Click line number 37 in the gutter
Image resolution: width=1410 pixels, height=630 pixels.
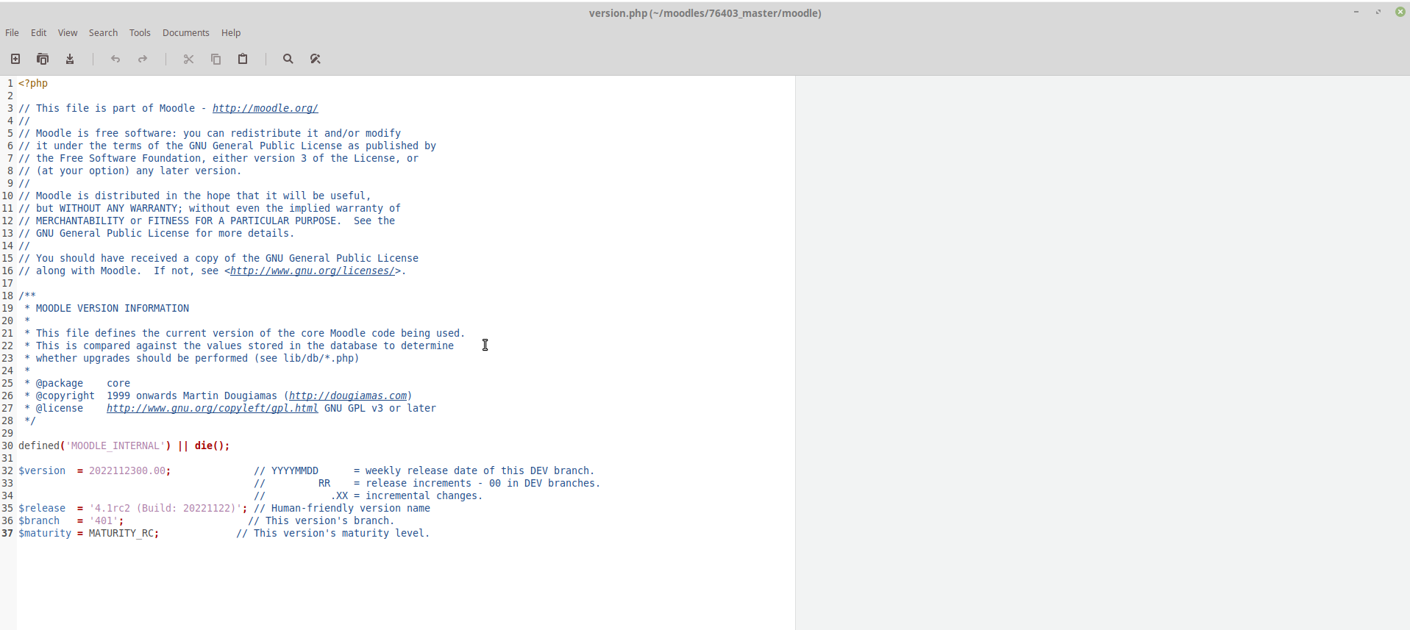click(x=7, y=533)
